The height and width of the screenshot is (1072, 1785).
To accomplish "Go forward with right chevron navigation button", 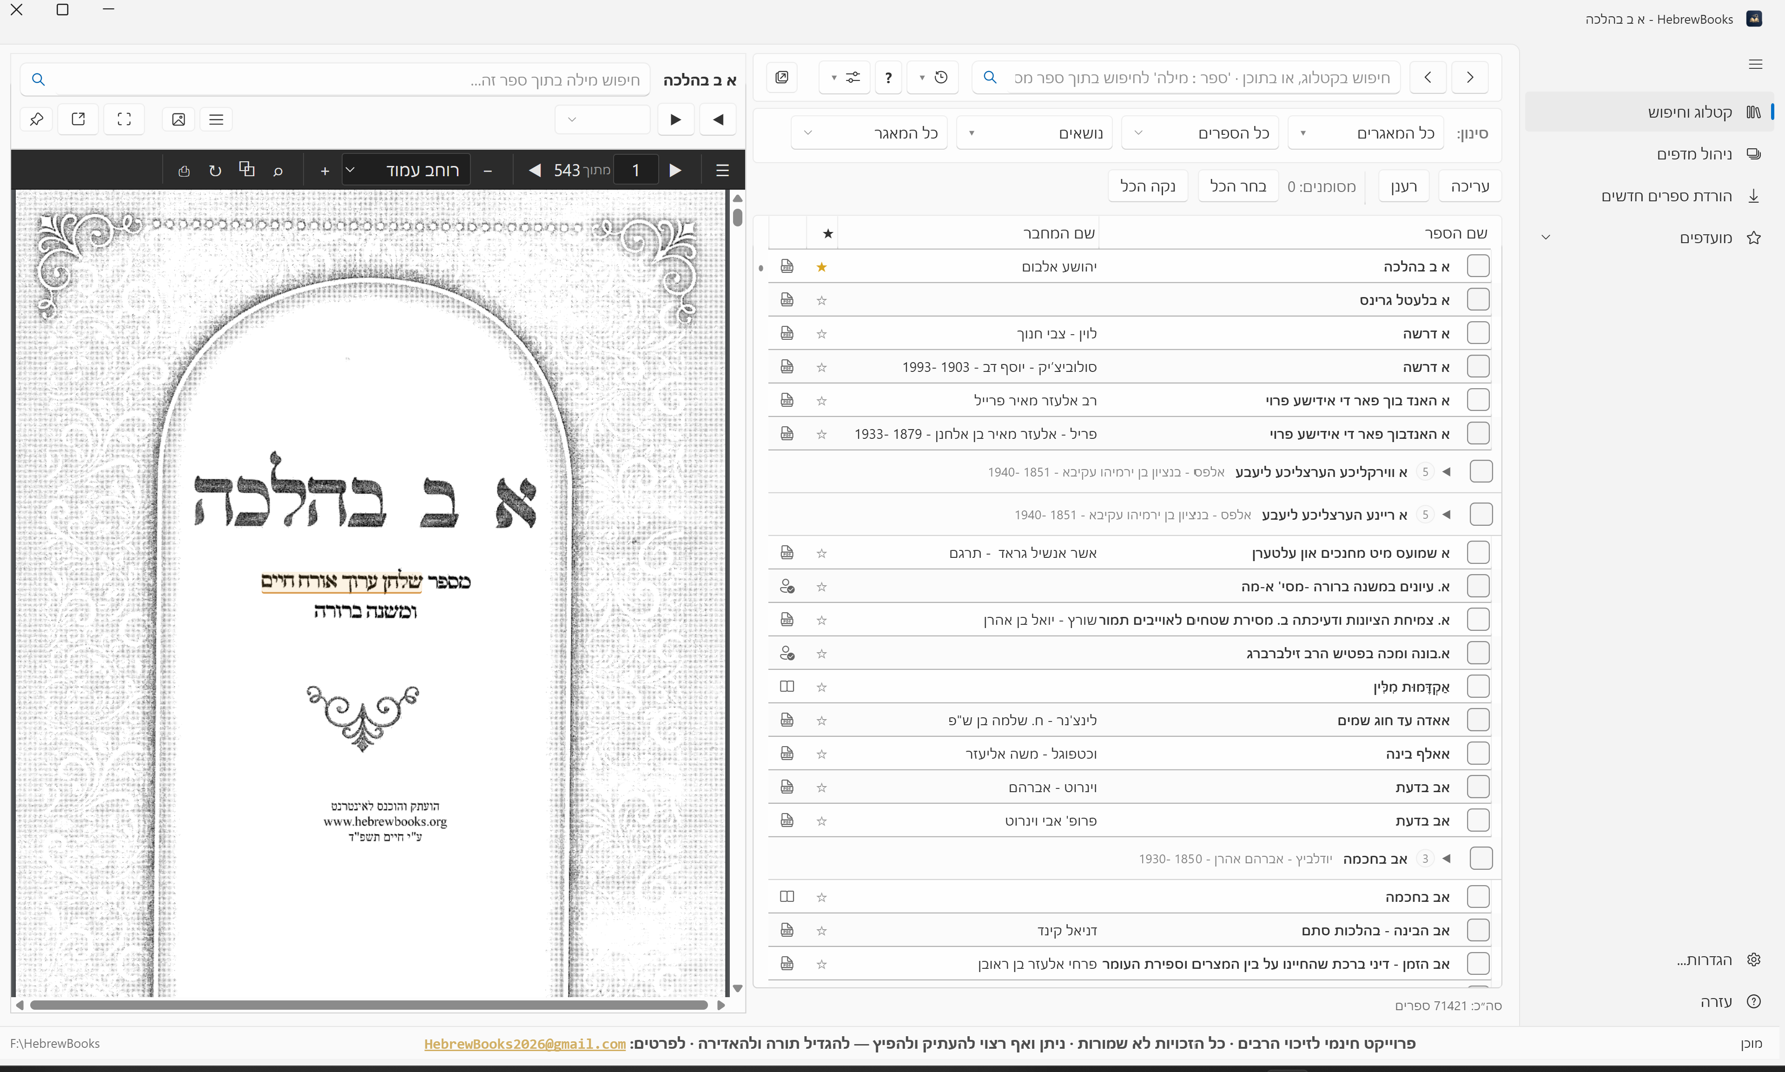I will point(1469,77).
